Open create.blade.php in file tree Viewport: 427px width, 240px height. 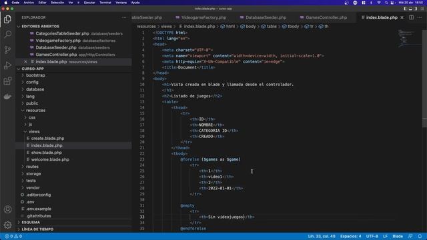click(x=47, y=139)
